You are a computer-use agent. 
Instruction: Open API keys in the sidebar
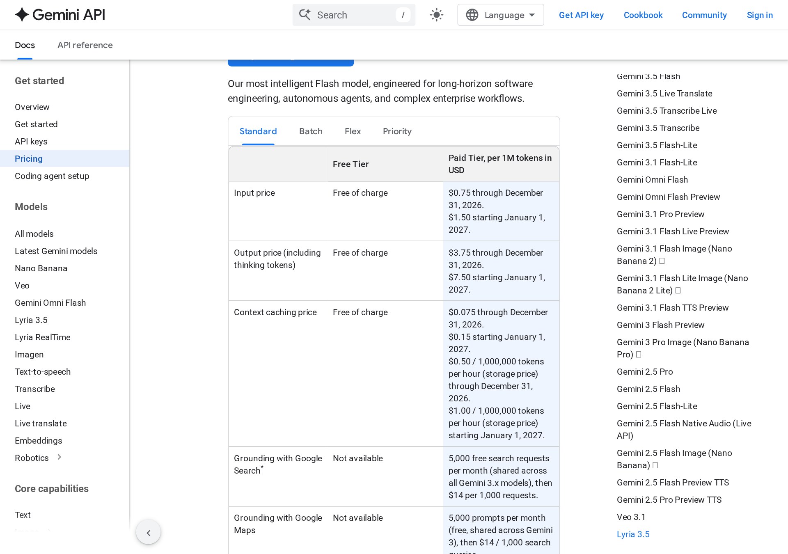click(31, 142)
